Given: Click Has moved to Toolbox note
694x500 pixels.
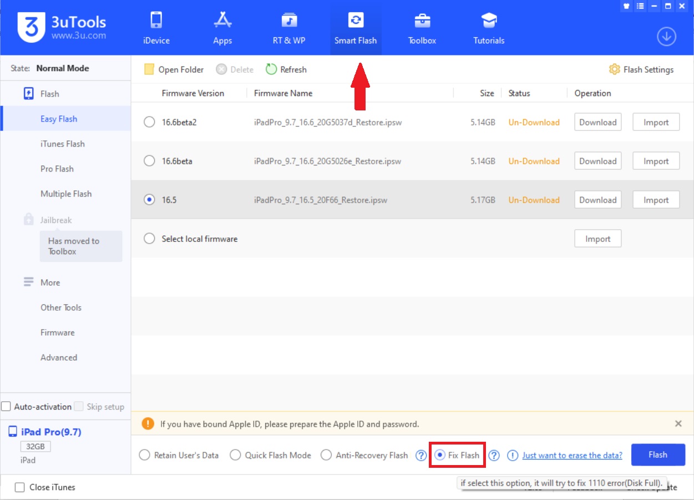Looking at the screenshot, I should tap(81, 246).
